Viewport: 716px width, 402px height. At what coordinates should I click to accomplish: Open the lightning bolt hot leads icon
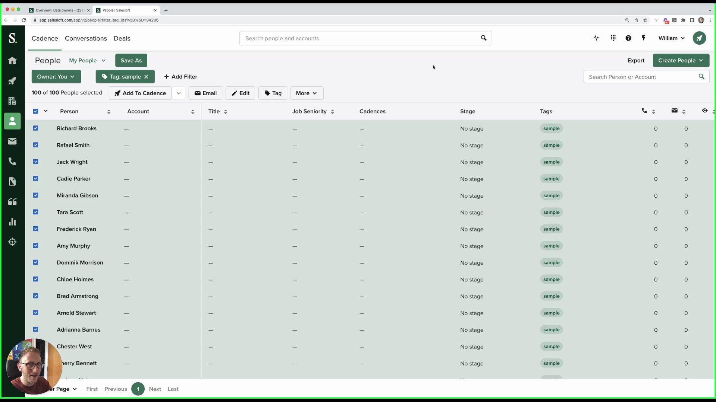(644, 38)
